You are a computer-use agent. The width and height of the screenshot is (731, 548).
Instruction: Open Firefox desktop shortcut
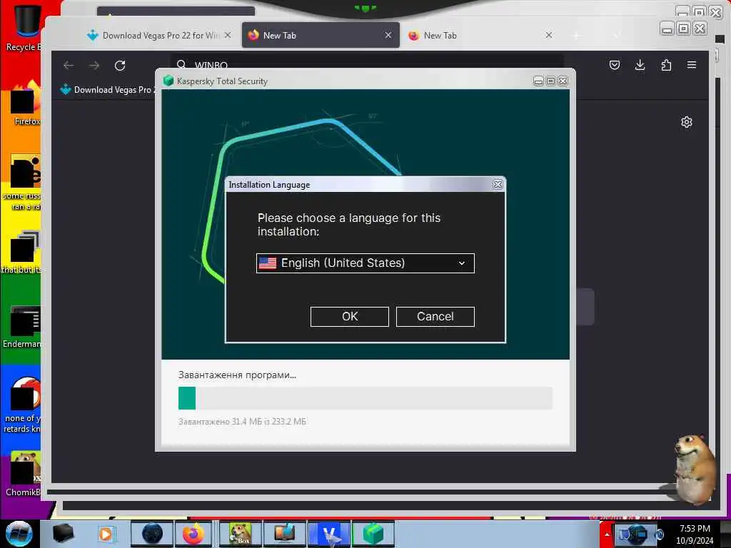[x=26, y=103]
